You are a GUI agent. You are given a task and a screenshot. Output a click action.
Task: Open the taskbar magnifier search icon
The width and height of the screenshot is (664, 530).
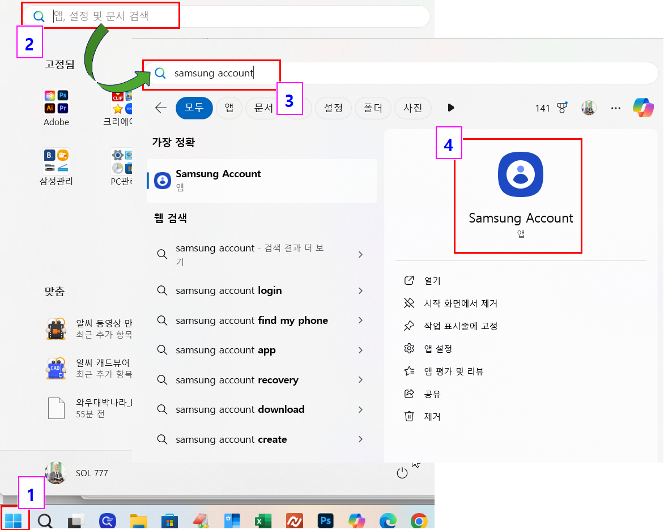pos(45,521)
